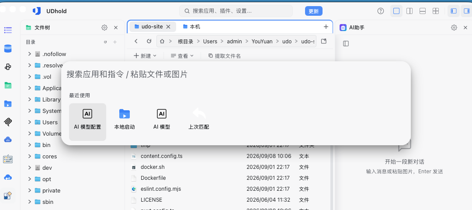Select YouYuan in the breadcrumb path
This screenshot has height=210, width=472.
coord(262,42)
